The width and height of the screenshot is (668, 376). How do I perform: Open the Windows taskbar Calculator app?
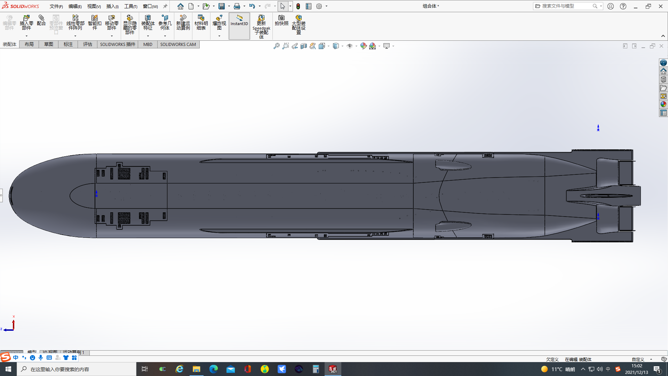click(x=316, y=369)
